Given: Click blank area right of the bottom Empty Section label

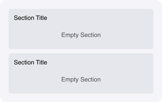Looking at the screenshot, I should click(x=127, y=80).
